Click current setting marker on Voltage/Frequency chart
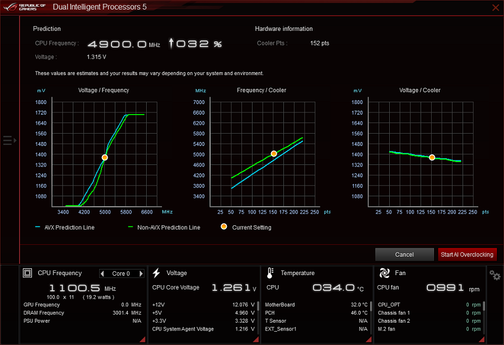This screenshot has height=345, width=504. point(105,158)
